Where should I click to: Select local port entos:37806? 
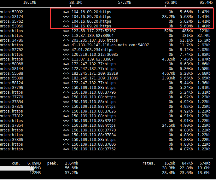tap(11, 140)
